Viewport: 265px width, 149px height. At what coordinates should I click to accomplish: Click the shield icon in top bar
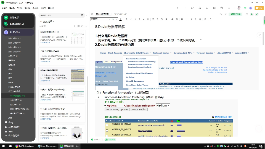[222, 8]
